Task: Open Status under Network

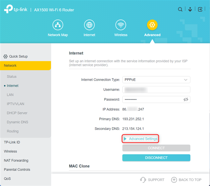Action: coord(12,77)
